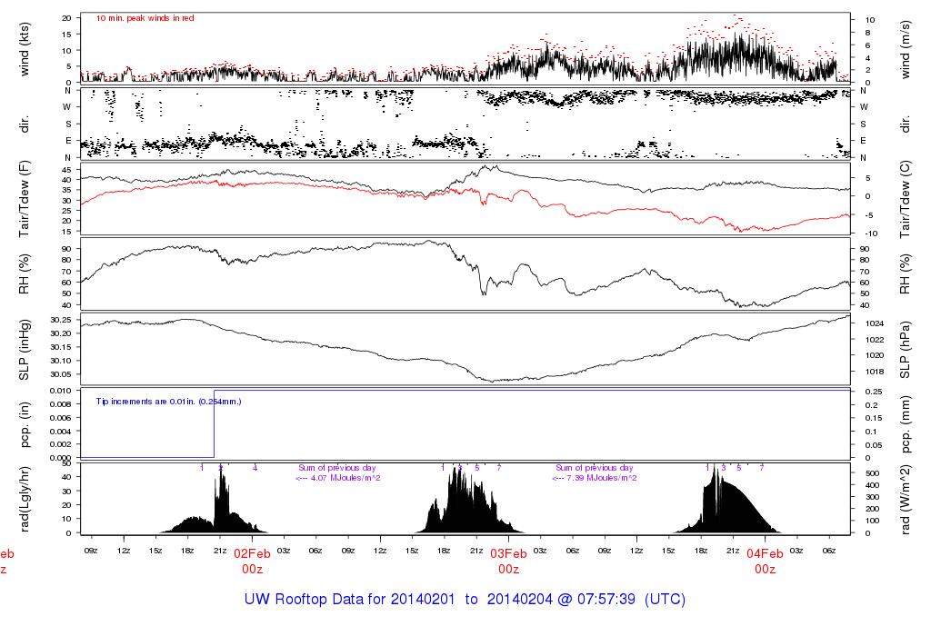The height and width of the screenshot is (636, 931).
Task: Select the "Tair/Tdew (C)" axis label
Action: tap(905, 199)
